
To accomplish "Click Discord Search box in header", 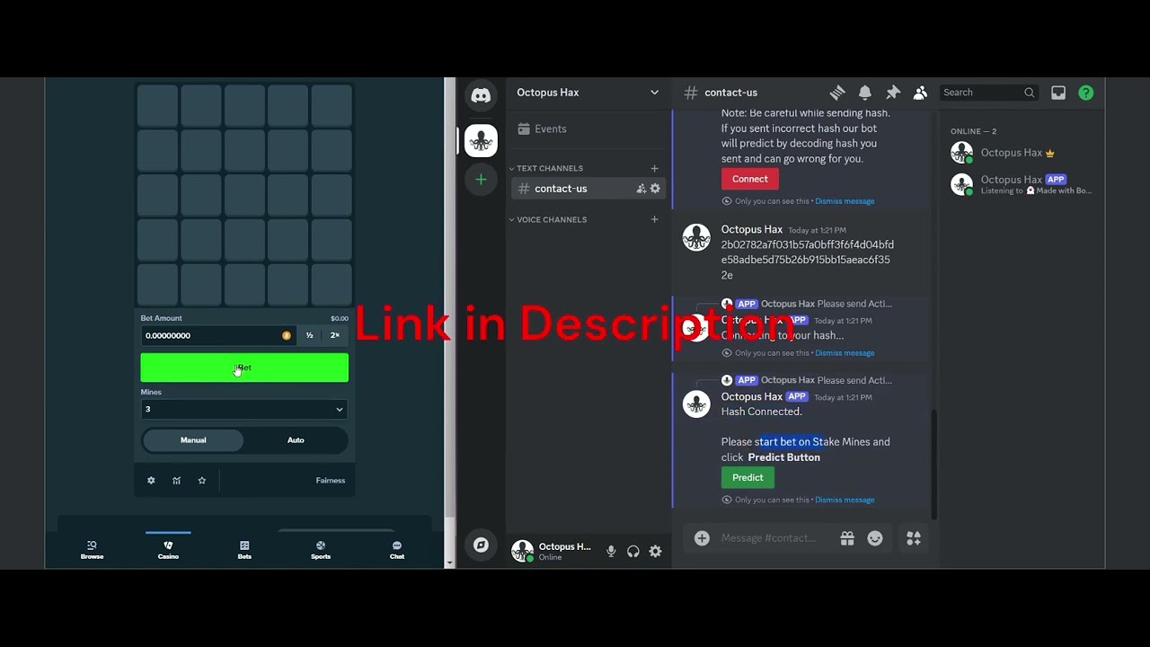I will 988,93.
